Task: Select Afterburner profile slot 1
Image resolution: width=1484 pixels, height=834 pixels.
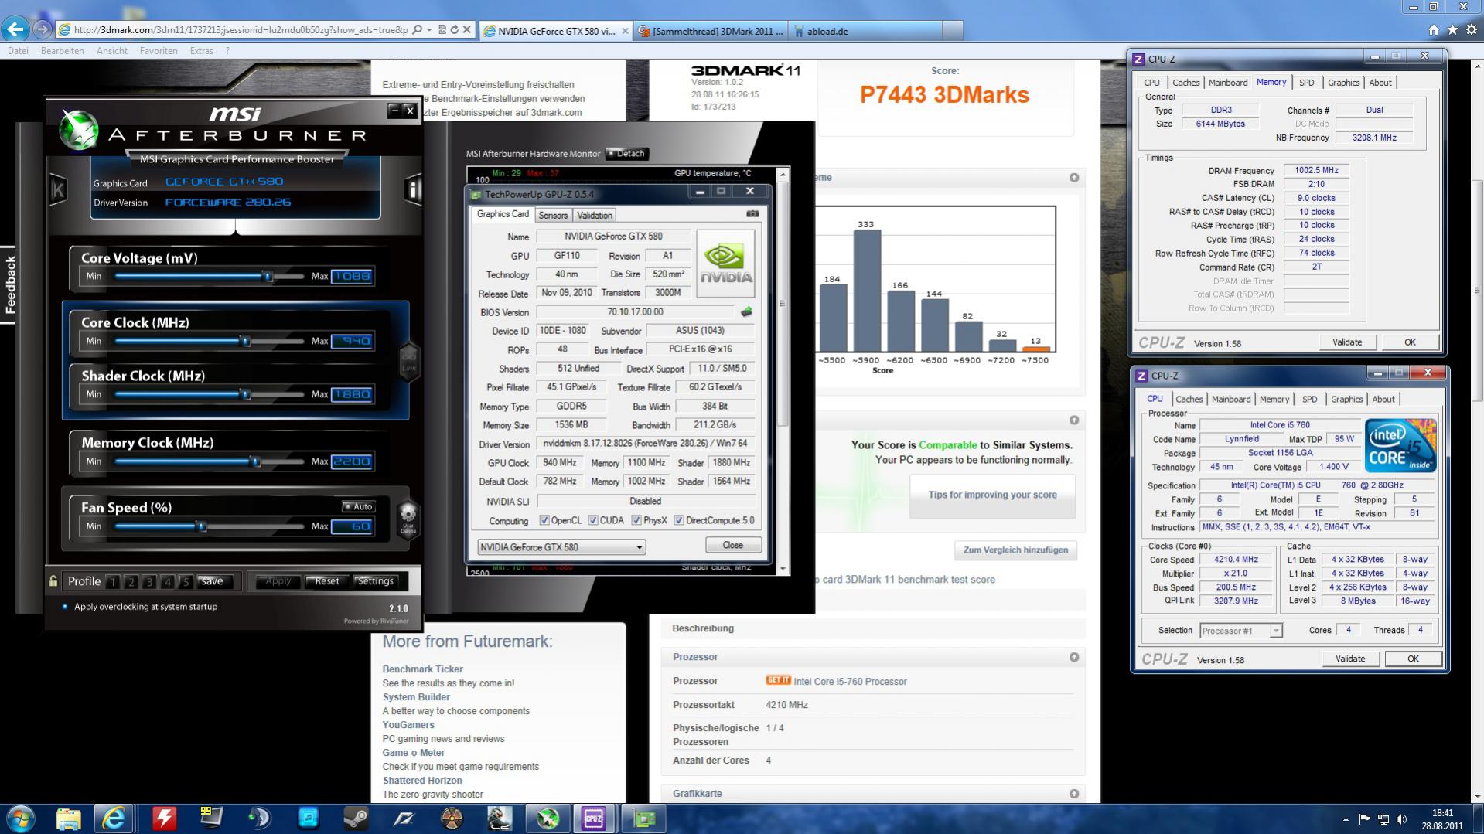Action: [x=113, y=581]
